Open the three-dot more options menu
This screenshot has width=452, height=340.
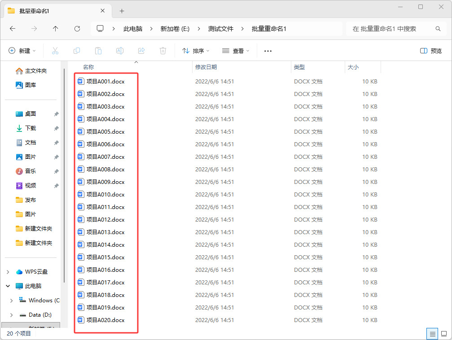coord(268,51)
